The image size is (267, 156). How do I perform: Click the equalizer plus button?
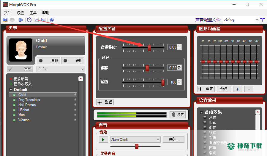[x=238, y=89]
